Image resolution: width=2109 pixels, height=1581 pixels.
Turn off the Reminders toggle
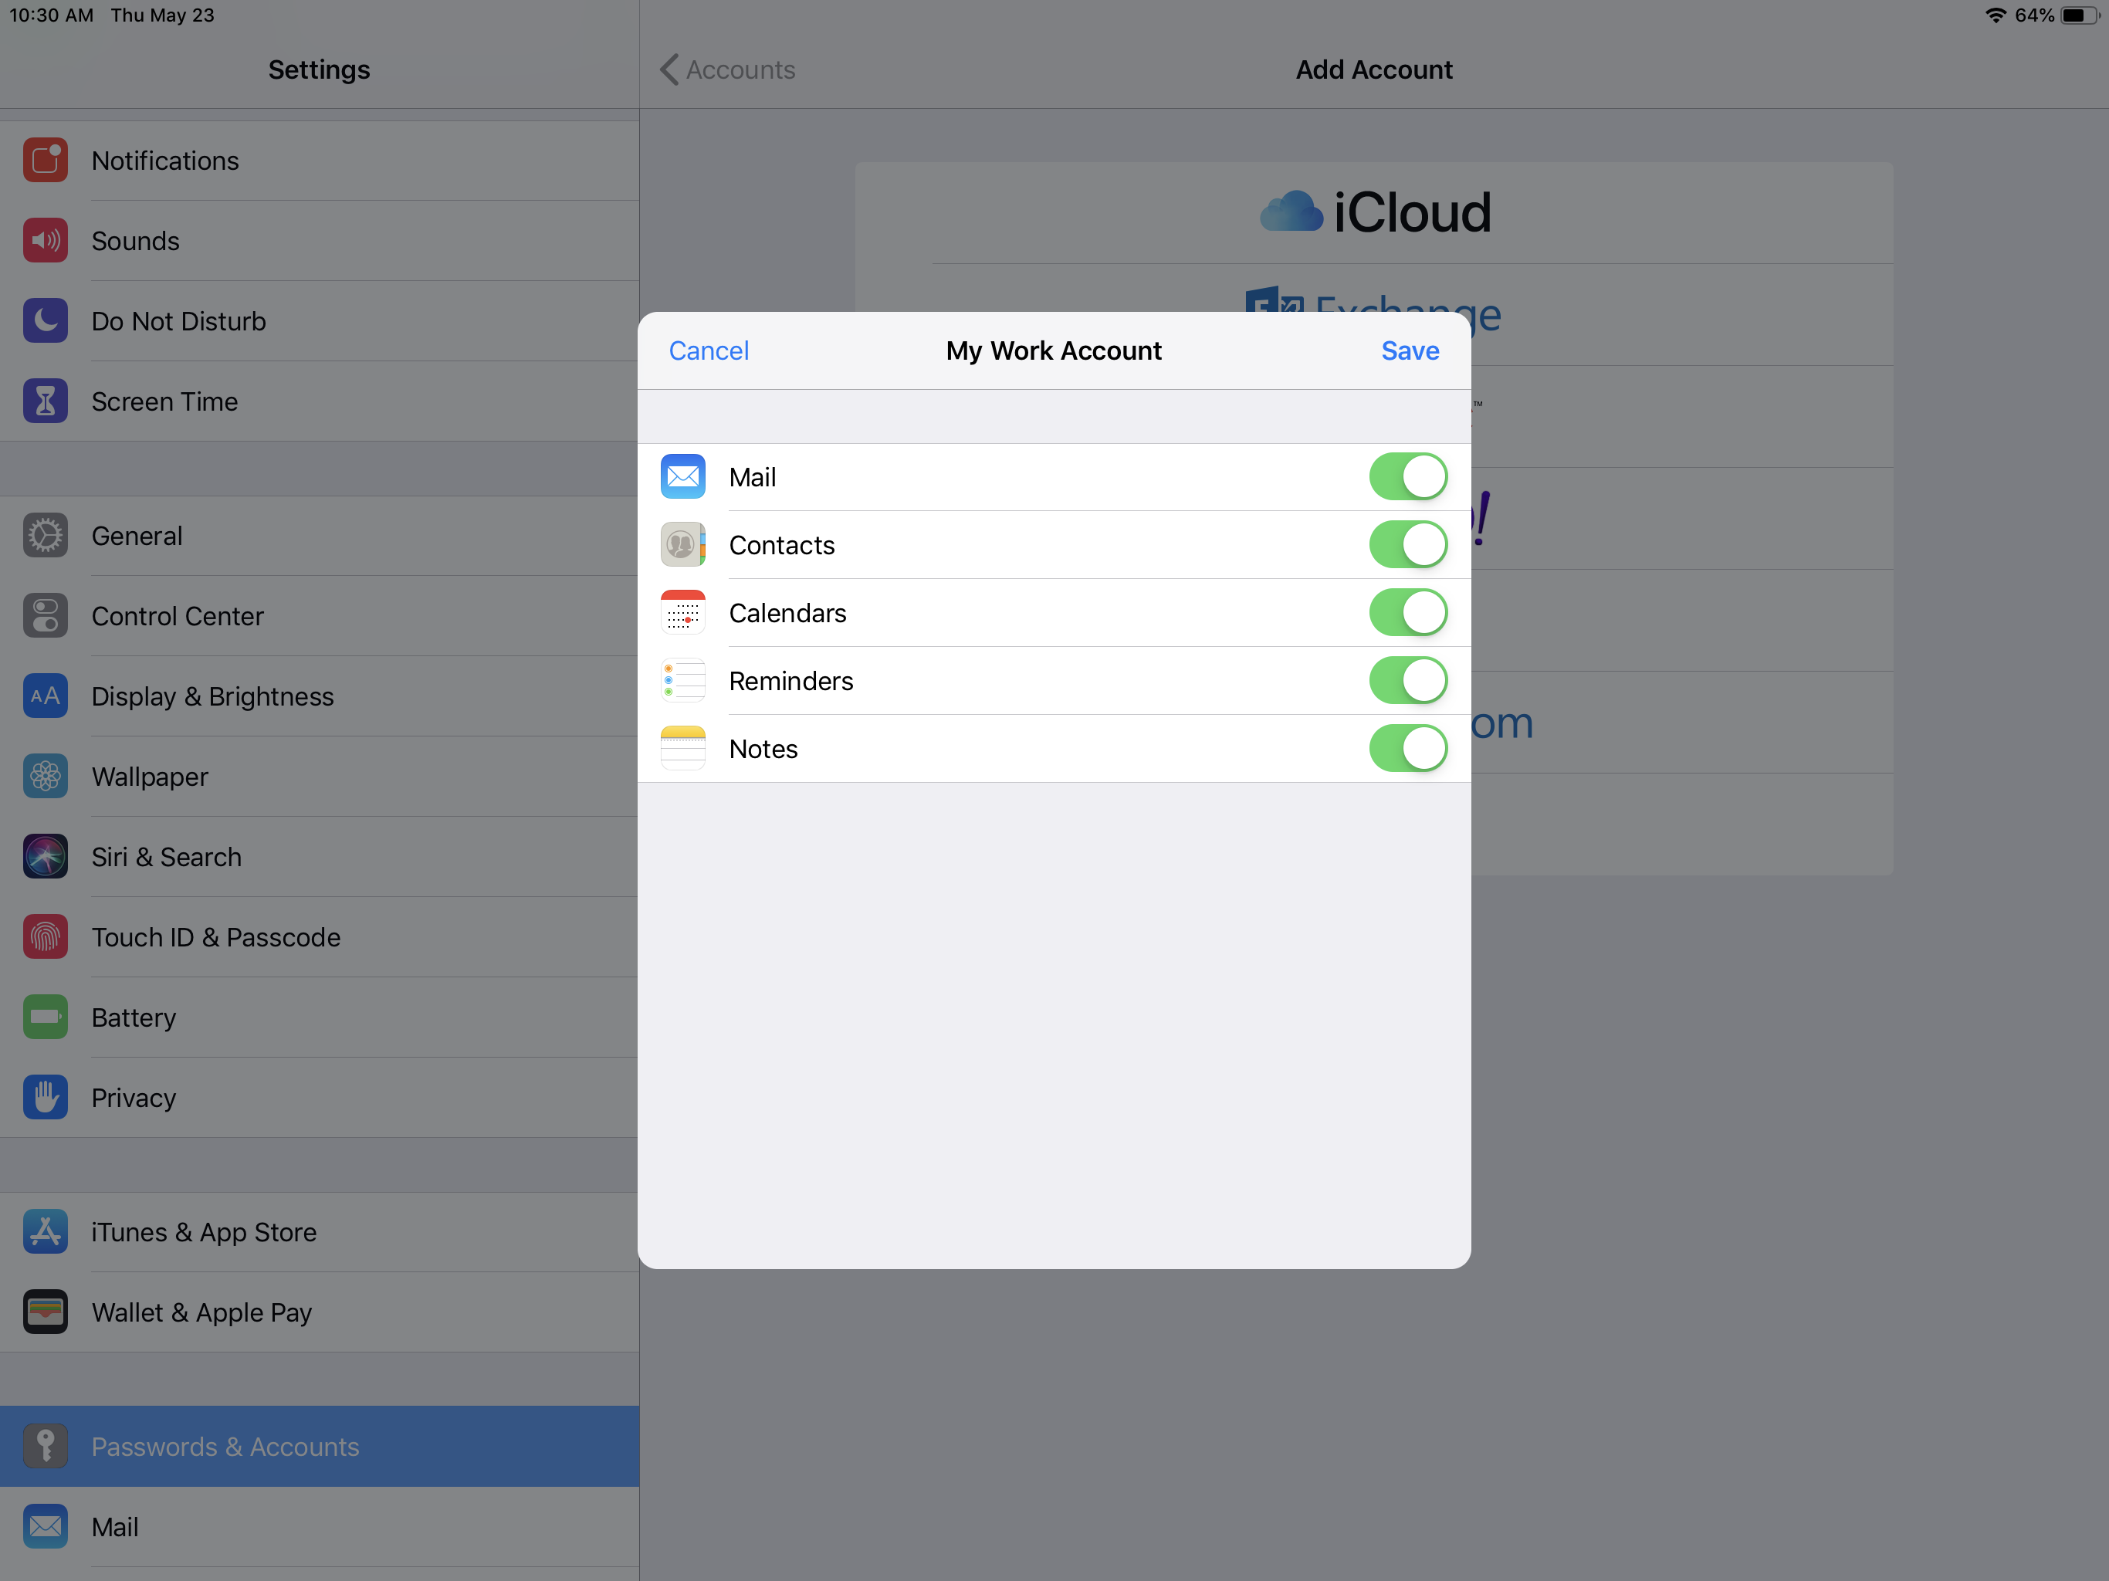[x=1407, y=681]
